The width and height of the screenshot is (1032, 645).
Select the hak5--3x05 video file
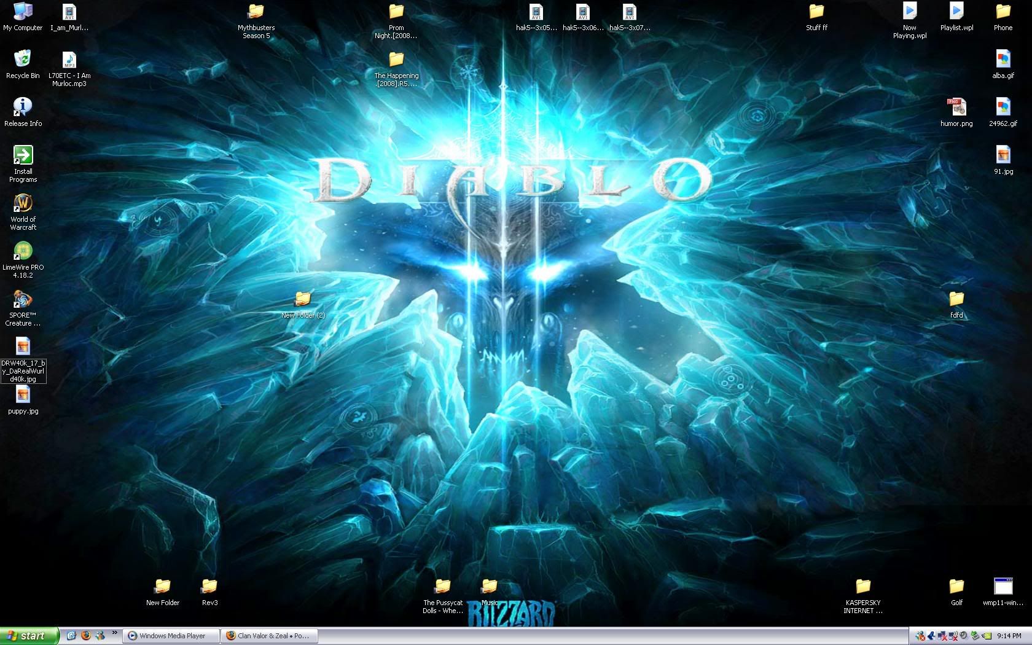click(x=536, y=17)
